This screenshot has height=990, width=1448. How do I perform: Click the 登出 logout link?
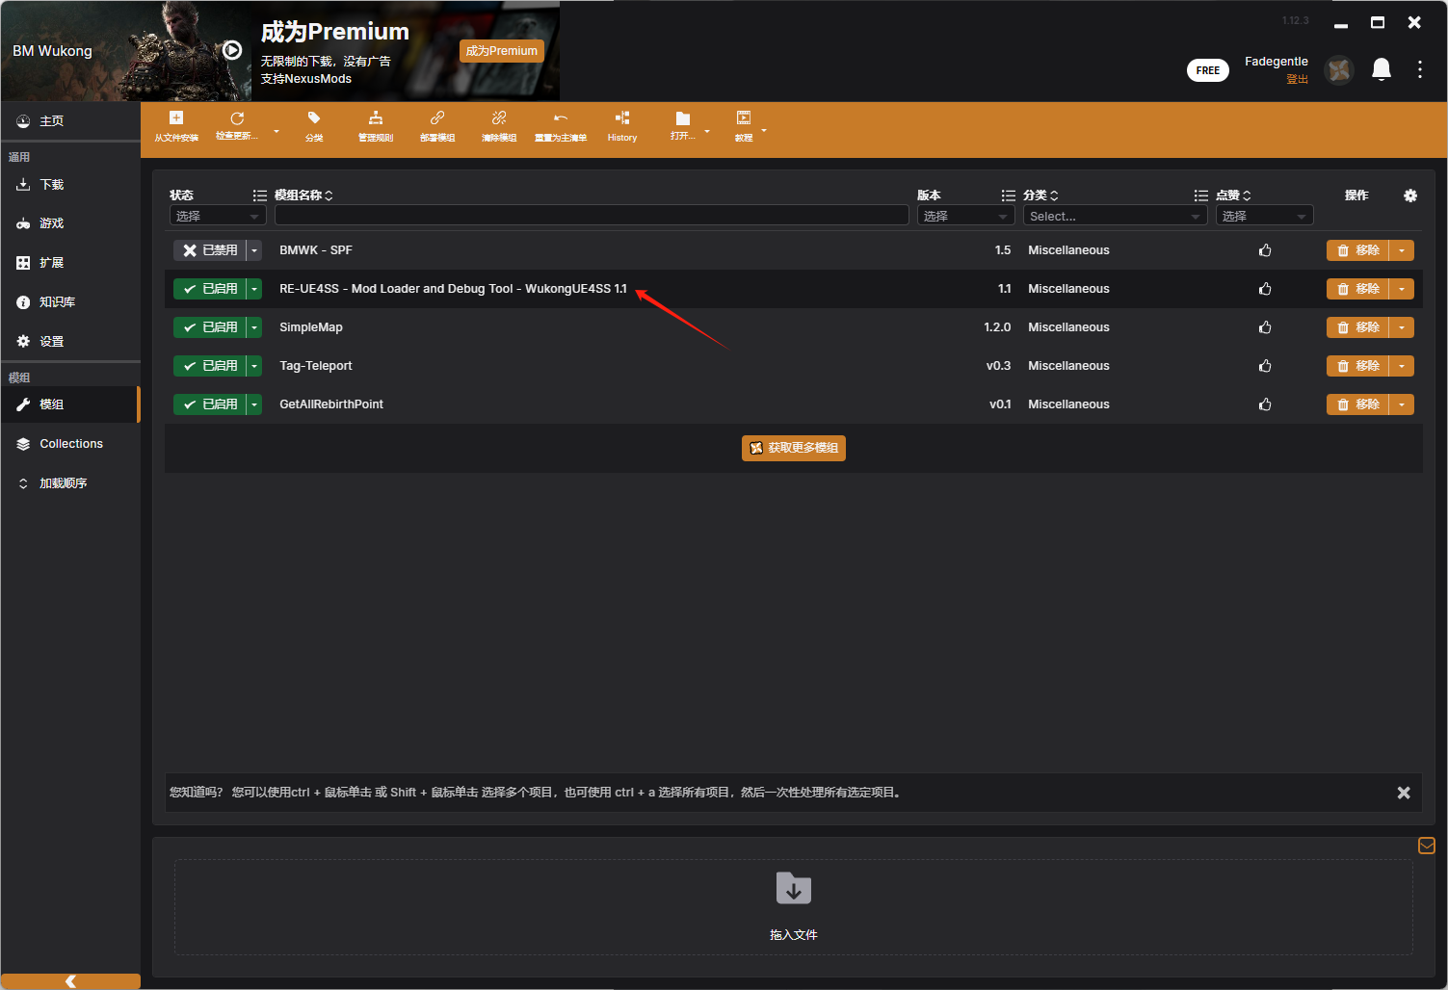pyautogui.click(x=1297, y=79)
